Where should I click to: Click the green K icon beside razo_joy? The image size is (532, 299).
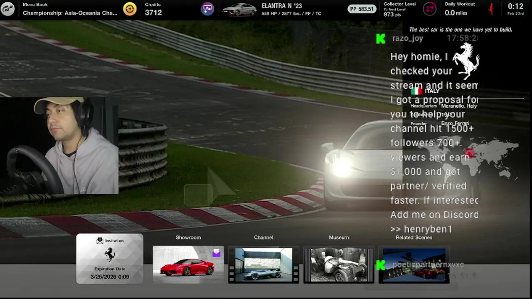[380, 39]
